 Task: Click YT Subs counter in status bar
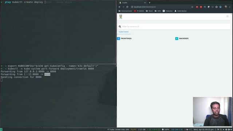click(118, 130)
